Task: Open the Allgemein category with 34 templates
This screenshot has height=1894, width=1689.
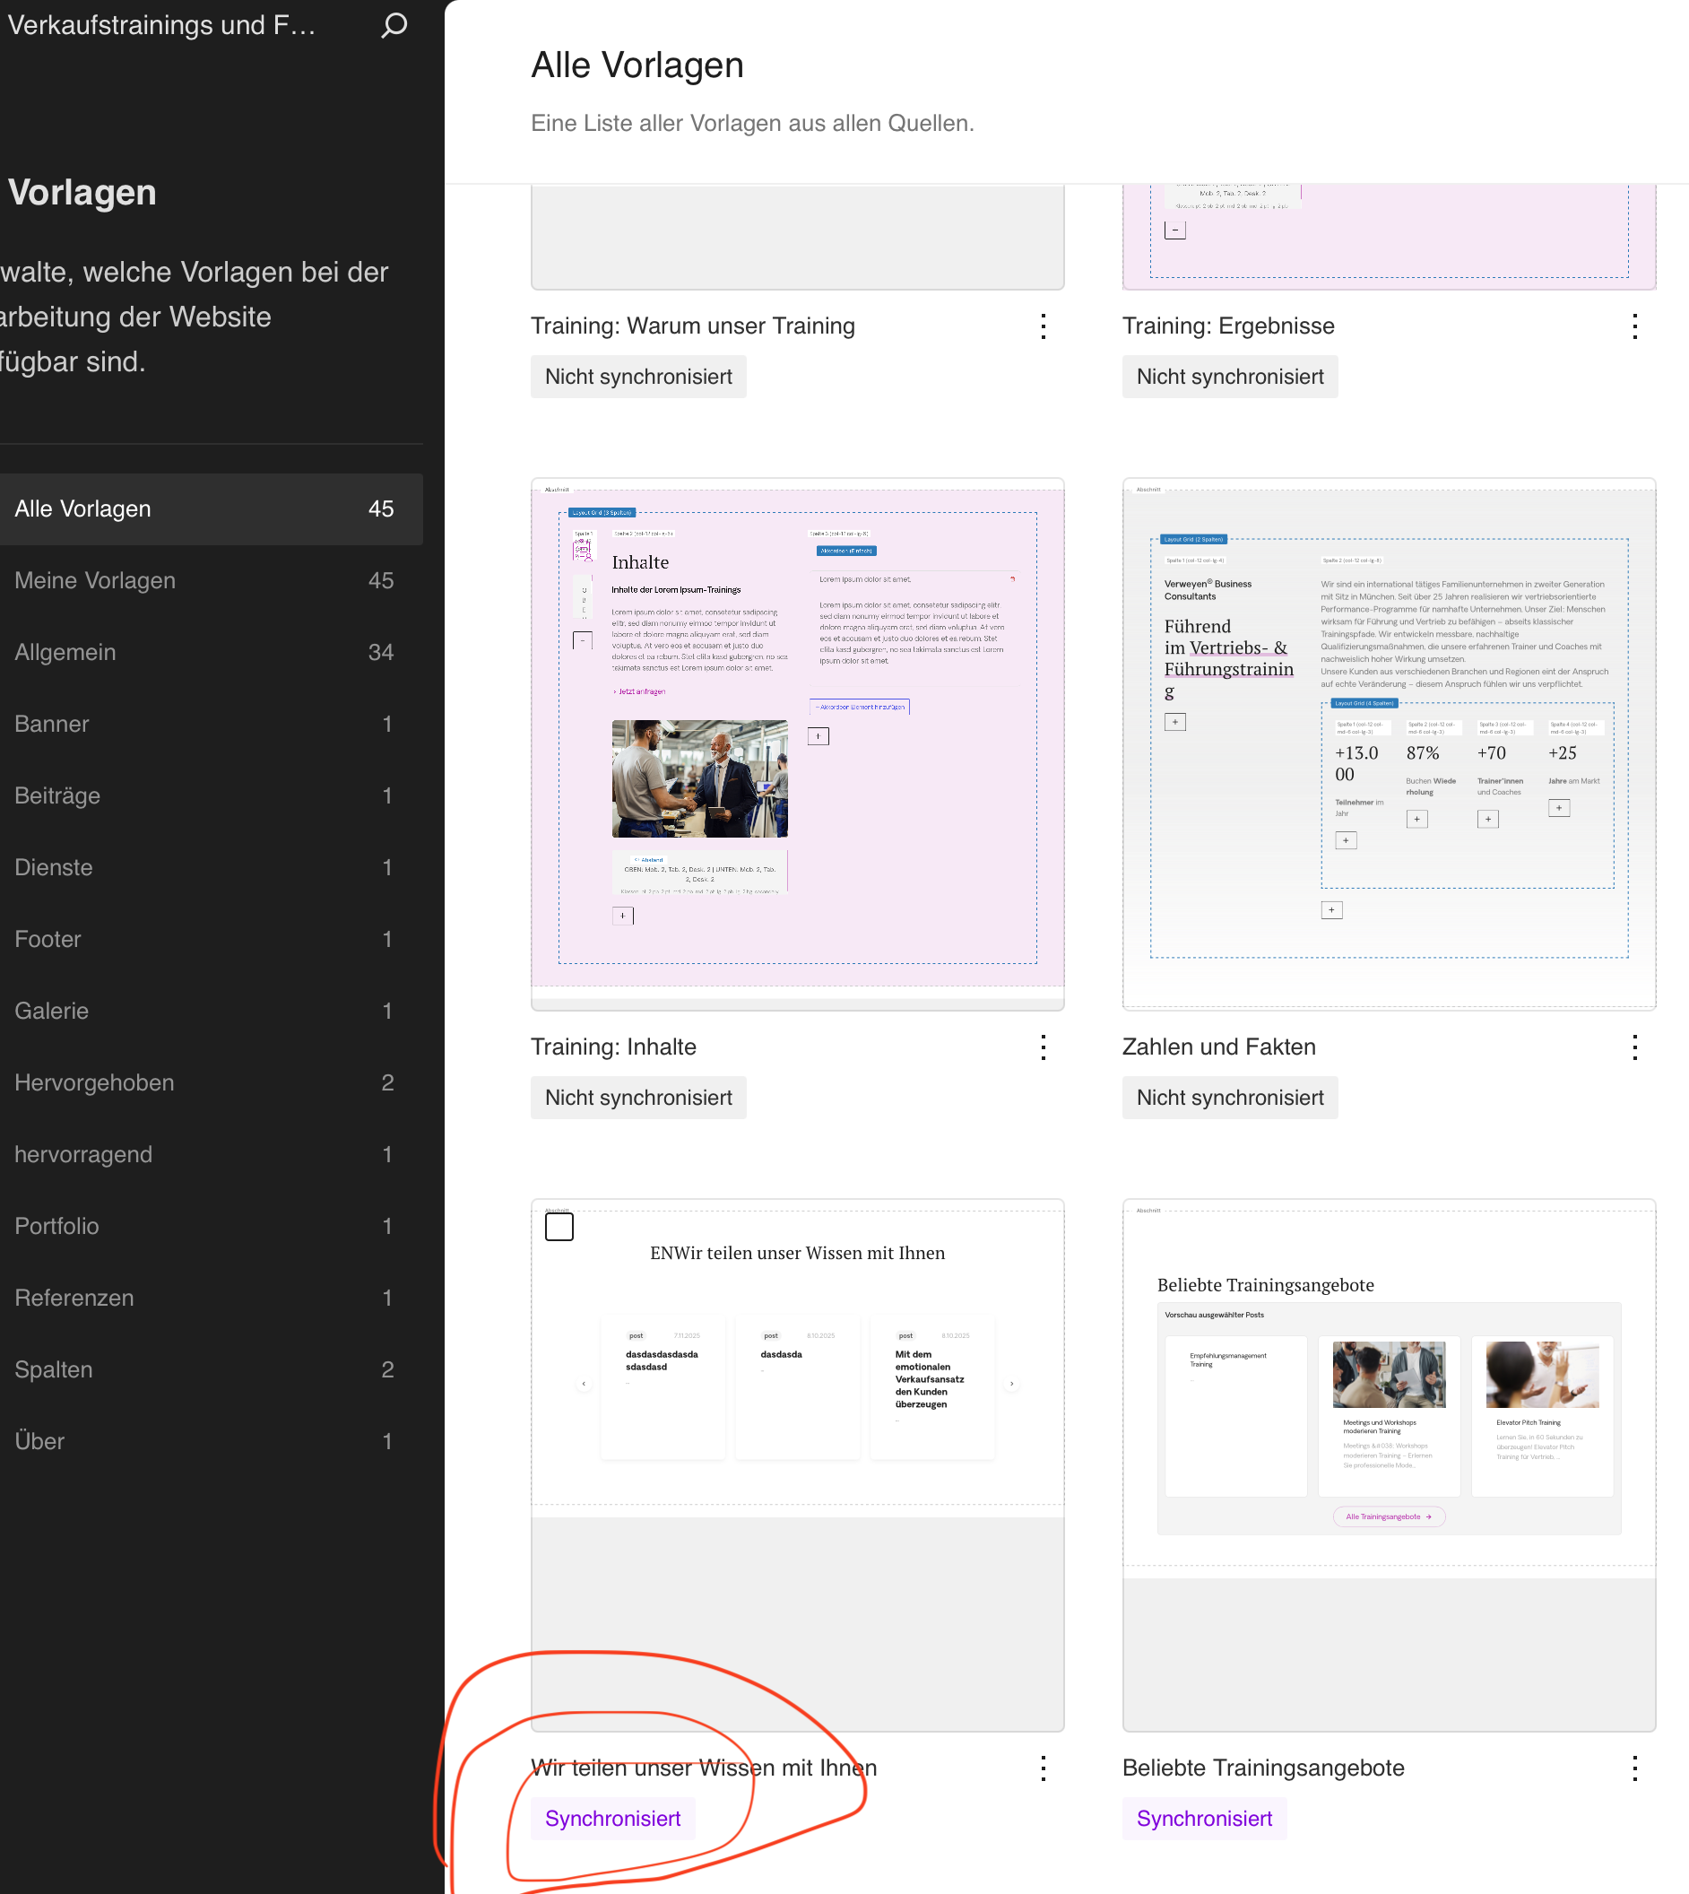Action: click(210, 652)
